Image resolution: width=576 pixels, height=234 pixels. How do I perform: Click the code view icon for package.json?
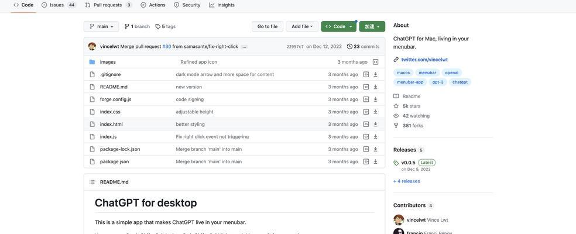coord(366,162)
